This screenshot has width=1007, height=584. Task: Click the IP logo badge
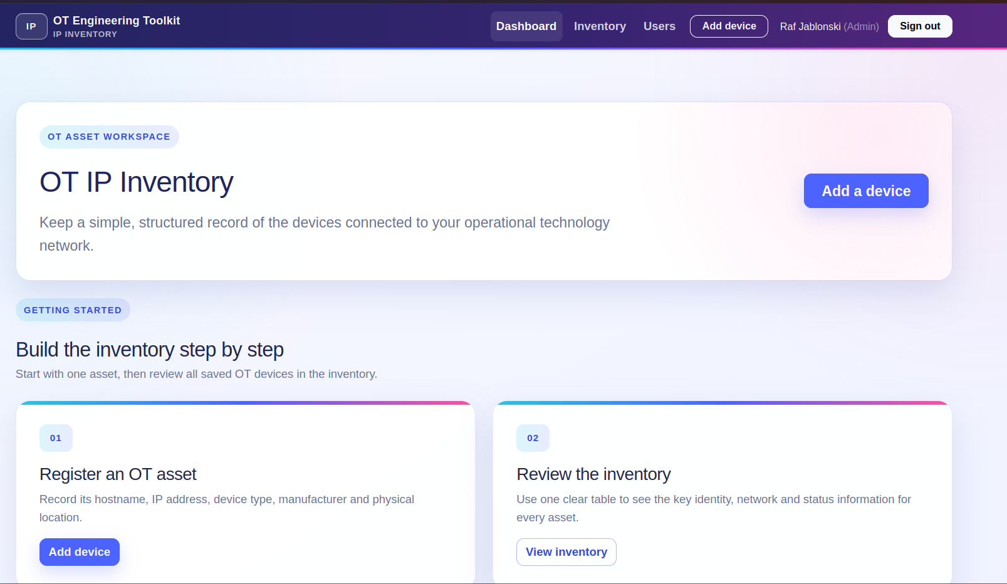(31, 26)
